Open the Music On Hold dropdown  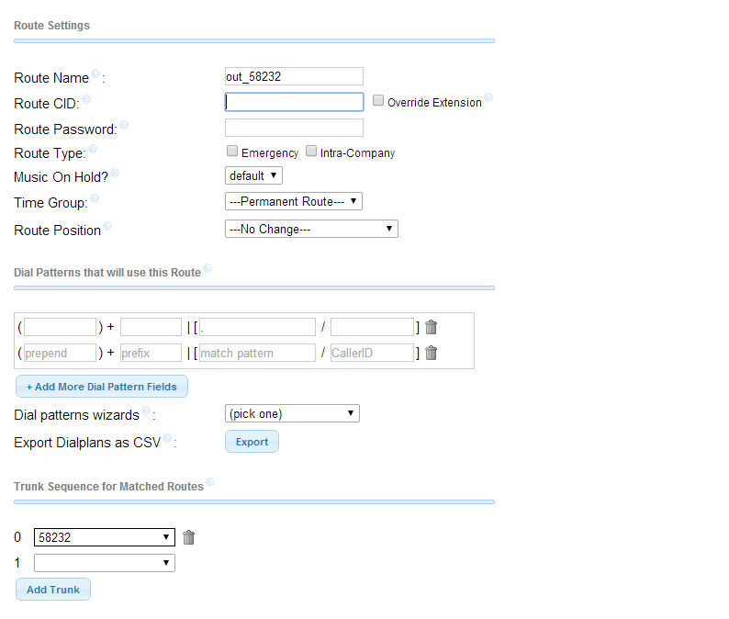point(253,175)
